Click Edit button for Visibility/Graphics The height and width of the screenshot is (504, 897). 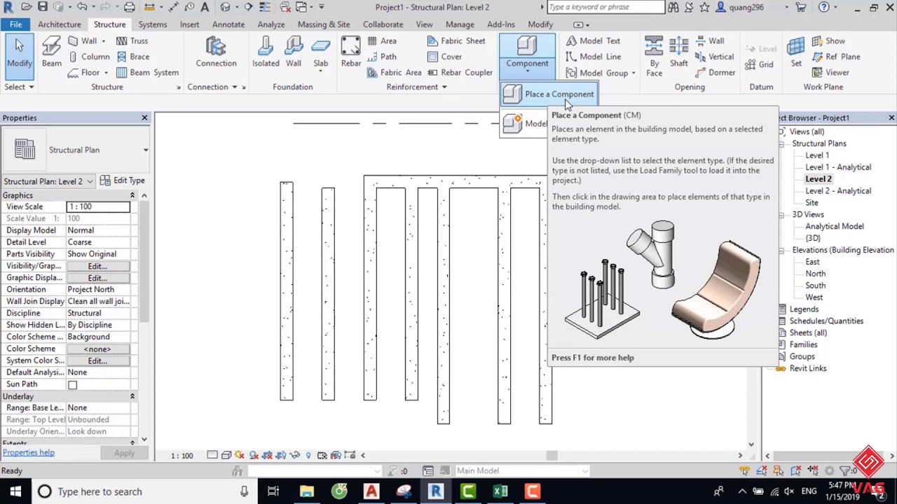point(97,266)
